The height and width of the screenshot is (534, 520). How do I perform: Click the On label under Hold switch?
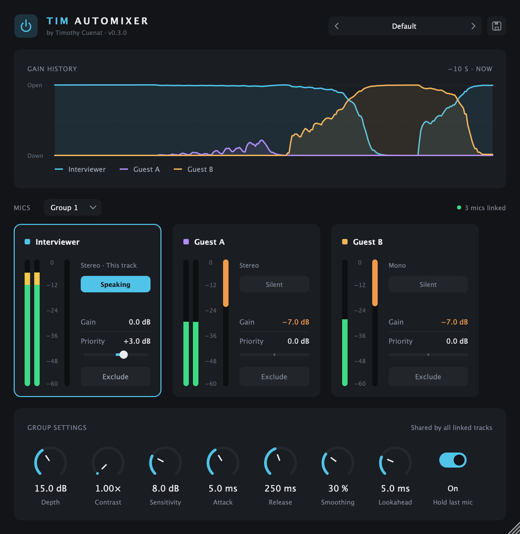tap(453, 488)
